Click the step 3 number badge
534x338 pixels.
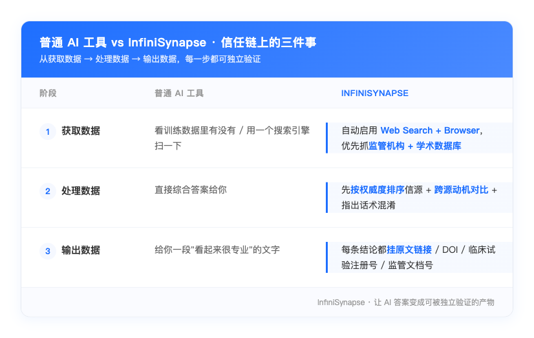tap(48, 251)
